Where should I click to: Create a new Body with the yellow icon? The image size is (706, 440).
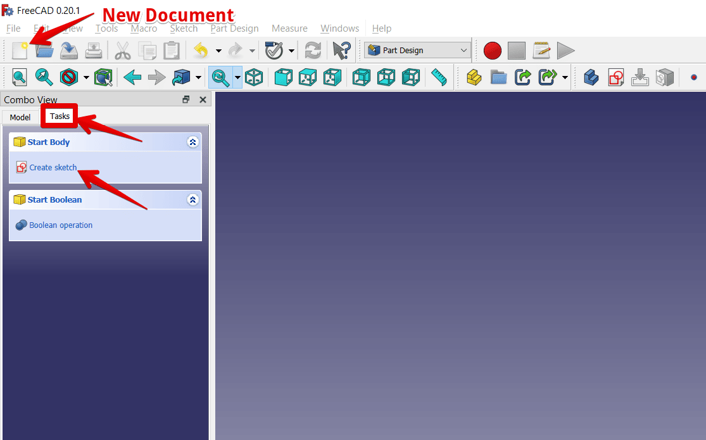pyautogui.click(x=472, y=77)
